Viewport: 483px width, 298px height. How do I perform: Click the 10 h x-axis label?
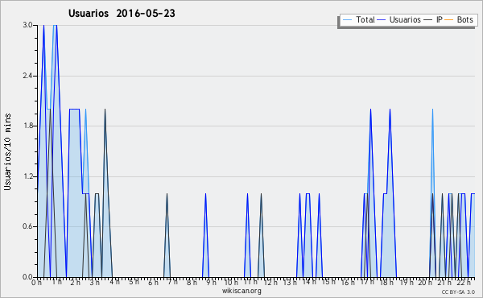pos(231,282)
